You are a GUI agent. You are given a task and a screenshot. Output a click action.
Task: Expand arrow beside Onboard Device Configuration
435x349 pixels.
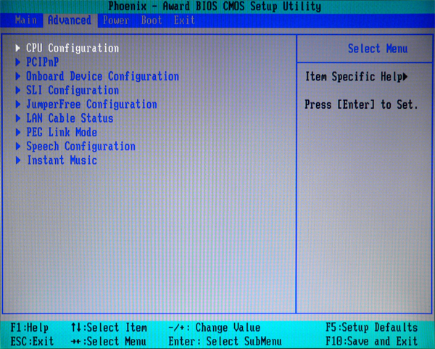(18, 76)
